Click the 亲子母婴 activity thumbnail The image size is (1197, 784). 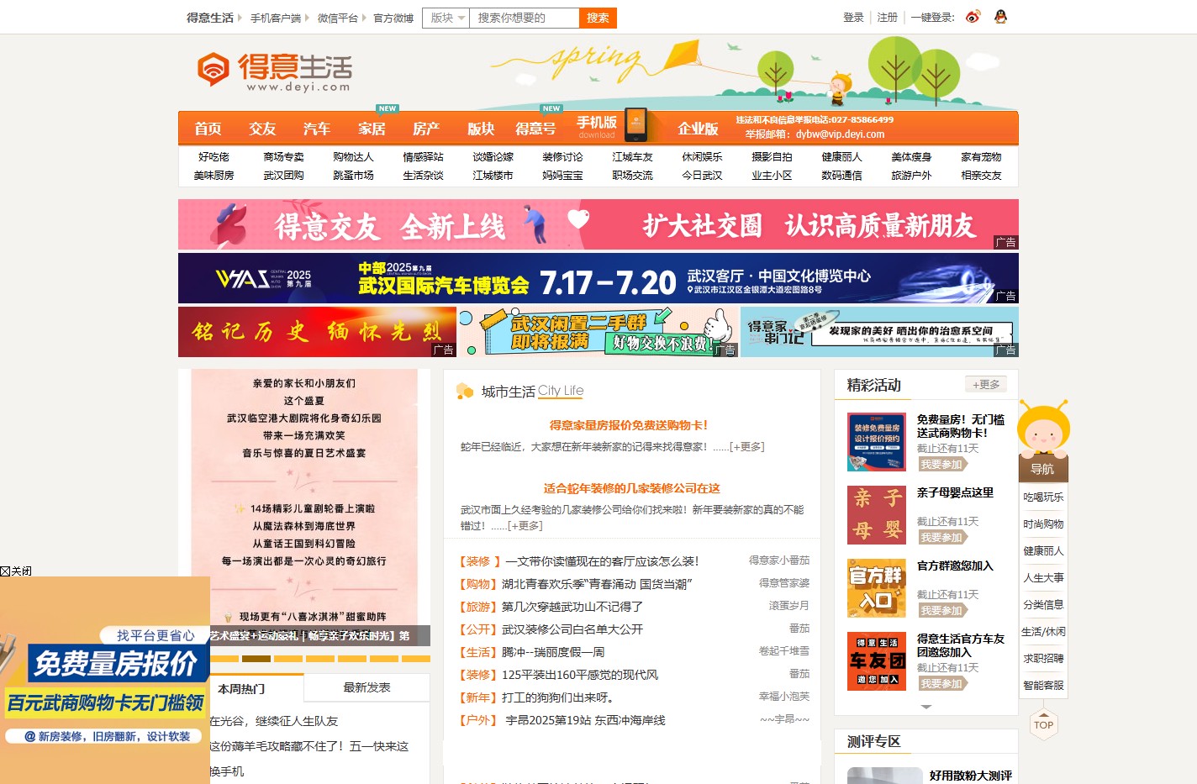click(x=877, y=515)
